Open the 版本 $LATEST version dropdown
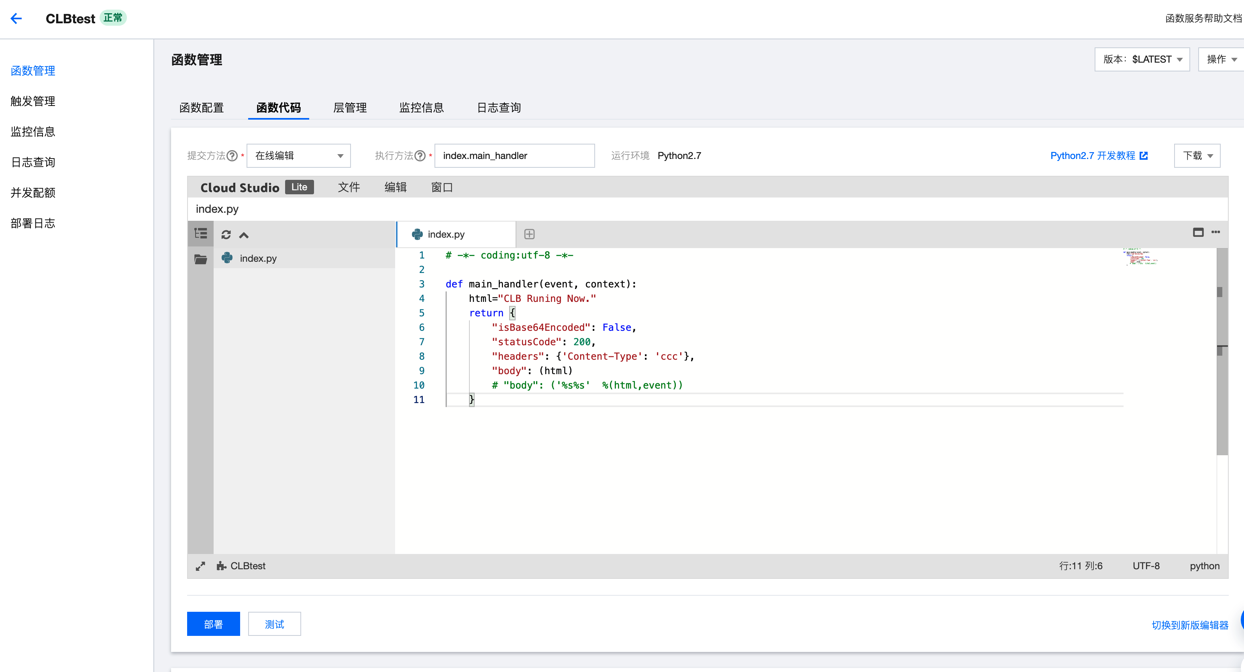Image resolution: width=1244 pixels, height=672 pixels. pyautogui.click(x=1142, y=59)
